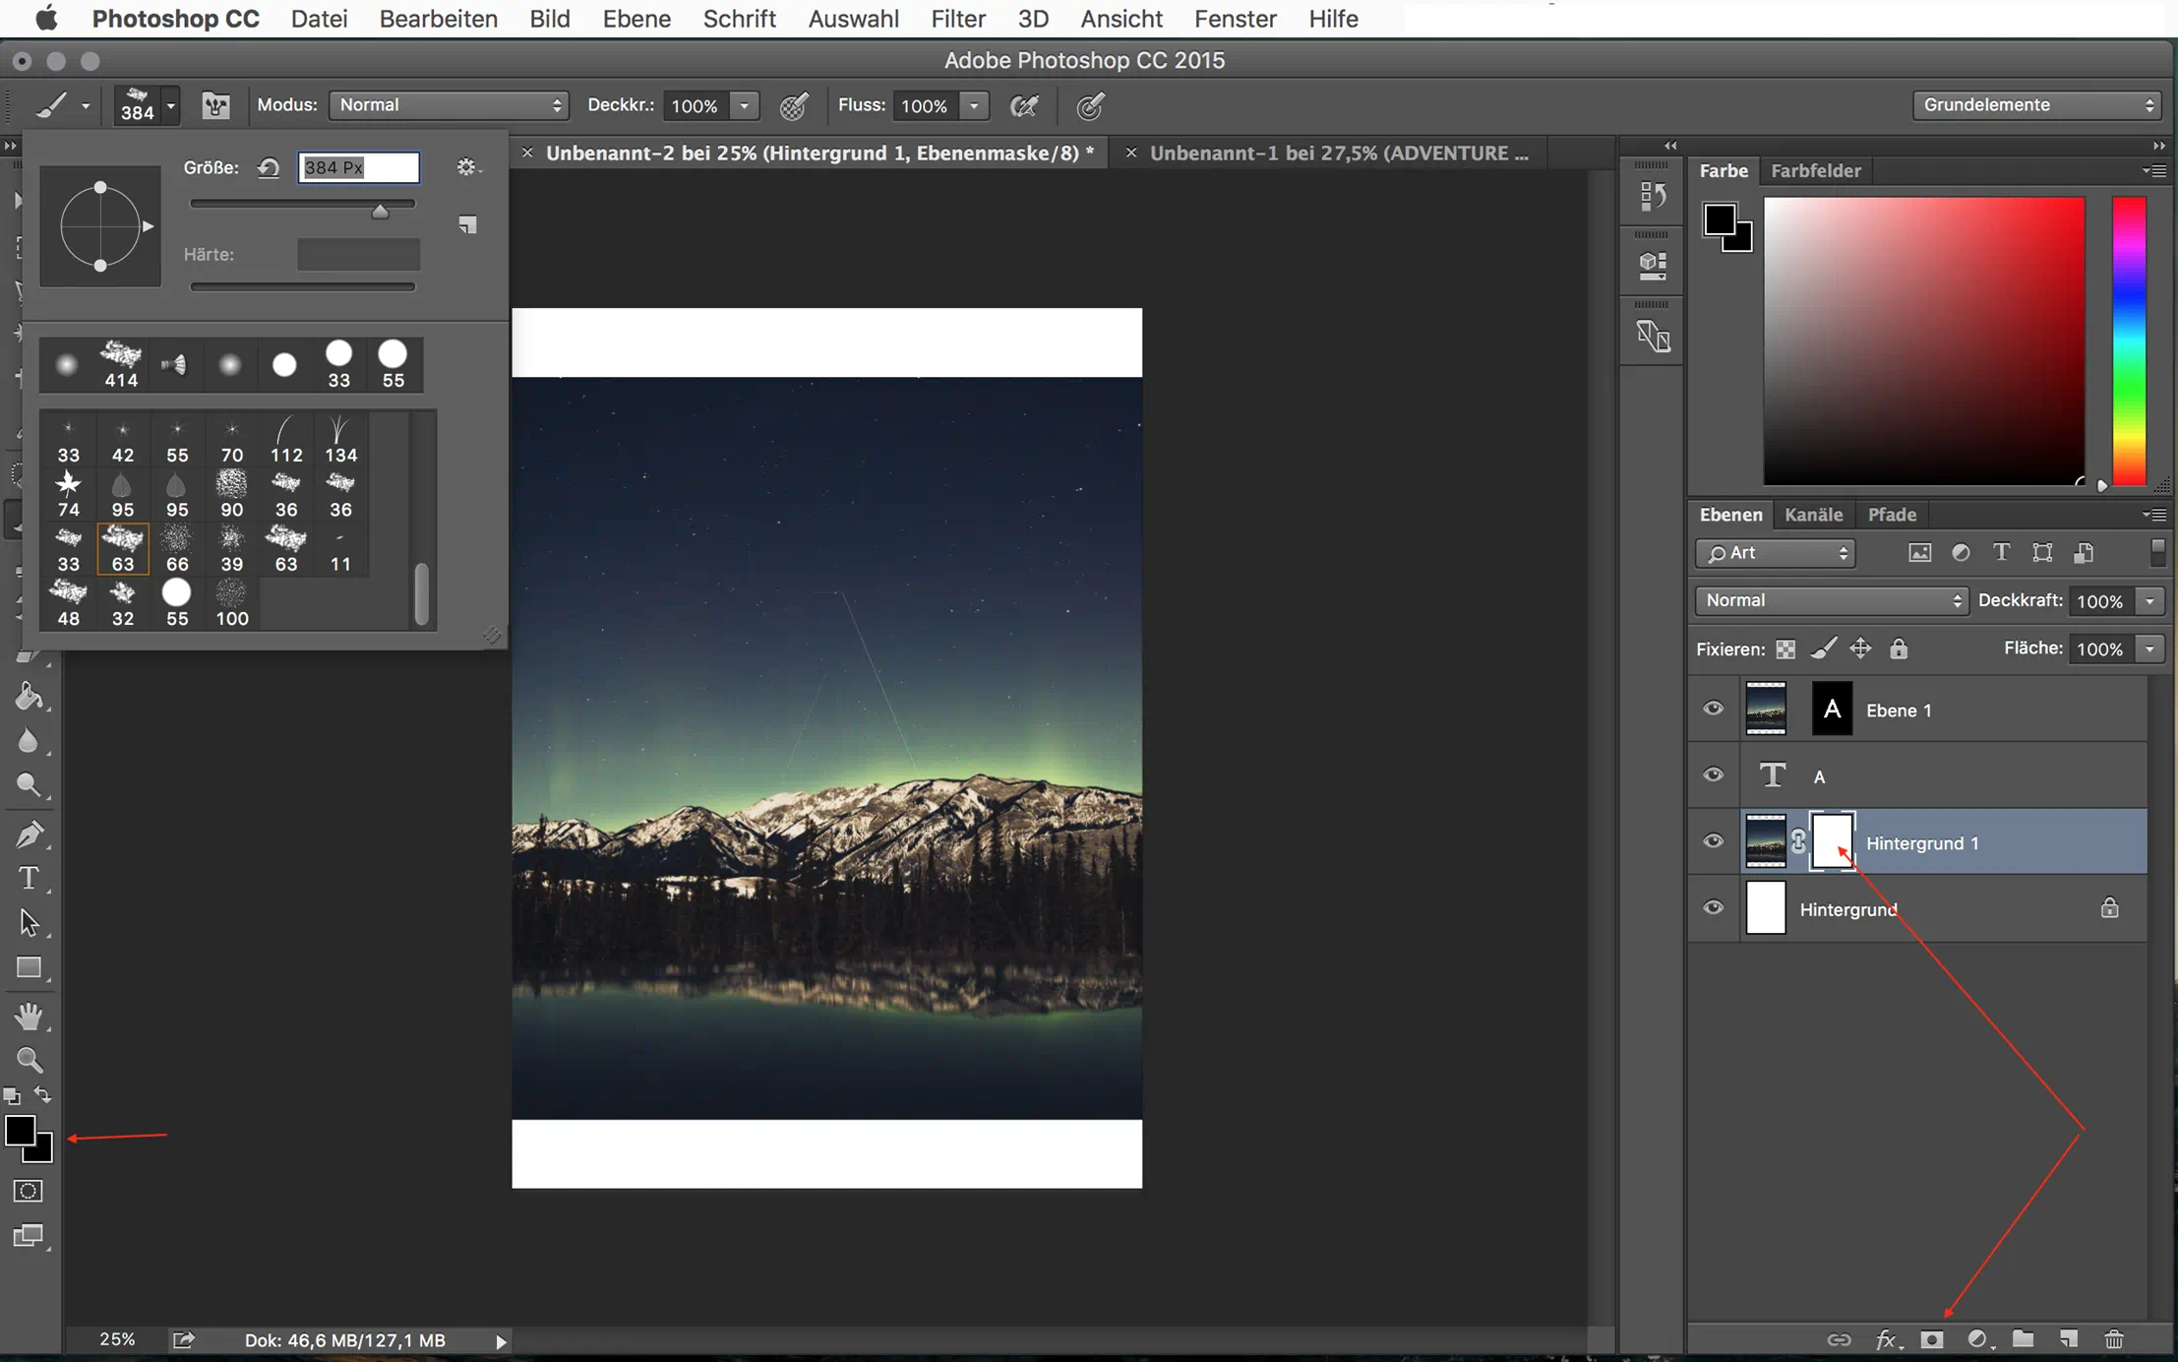This screenshot has height=1362, width=2178.
Task: Switch to the Kanäle tab
Action: pyautogui.click(x=1813, y=515)
